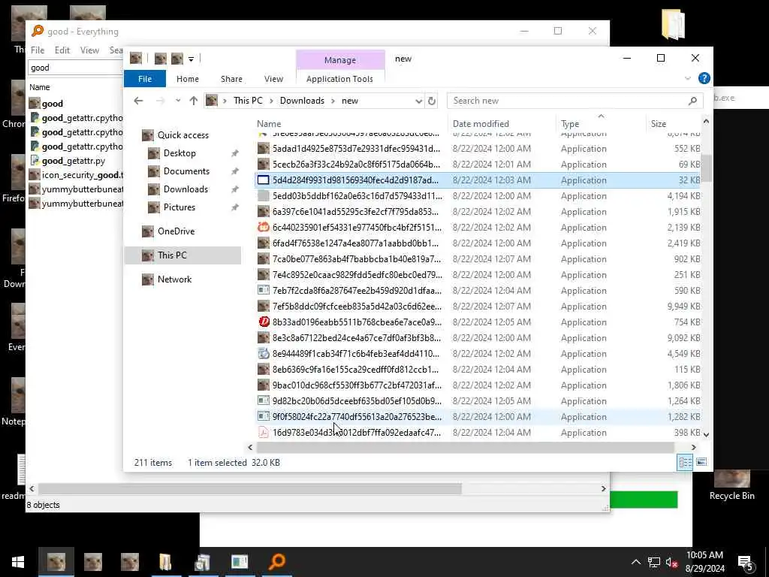Select file icon of 8b33ad0196eabb5511b768c...

click(264, 322)
